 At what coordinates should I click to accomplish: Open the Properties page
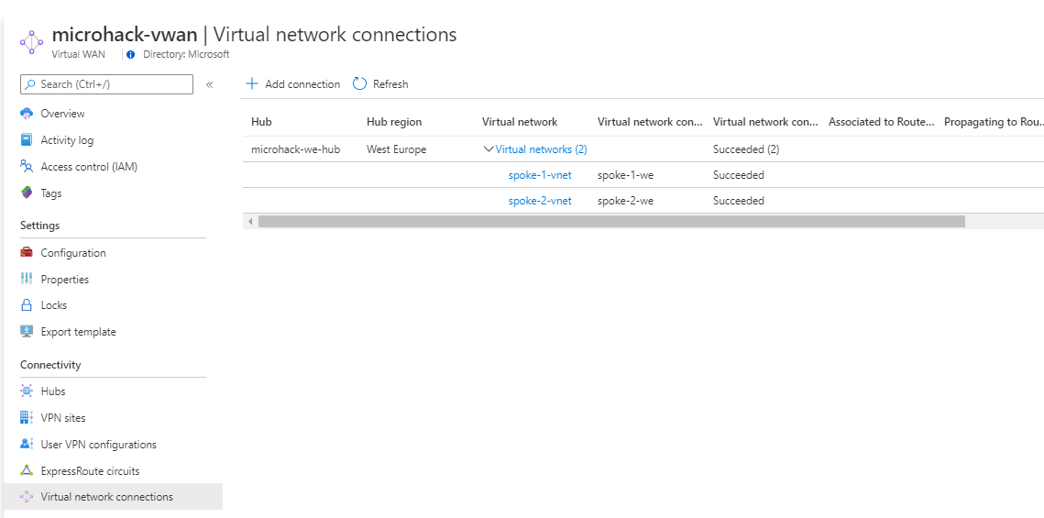(64, 280)
